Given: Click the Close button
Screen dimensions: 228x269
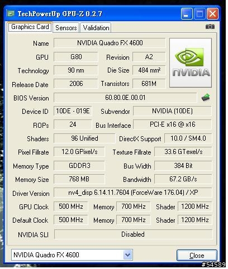Looking at the screenshot, I should pos(197,255).
